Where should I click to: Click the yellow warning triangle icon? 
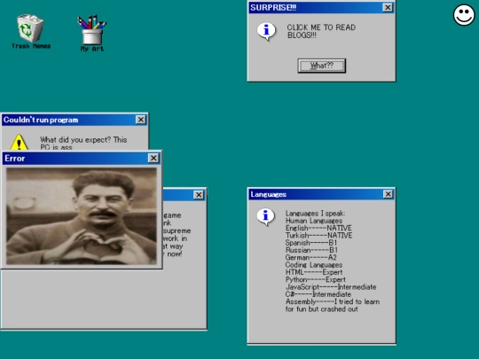click(19, 142)
